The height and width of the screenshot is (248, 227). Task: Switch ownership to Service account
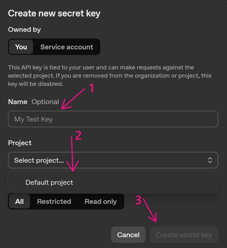click(67, 47)
